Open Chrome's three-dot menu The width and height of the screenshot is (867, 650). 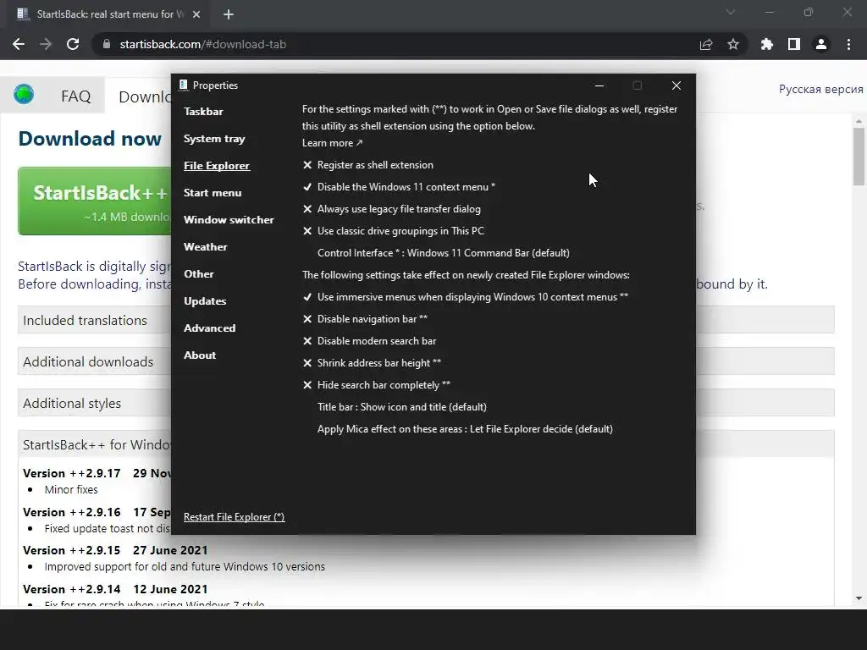[848, 44]
